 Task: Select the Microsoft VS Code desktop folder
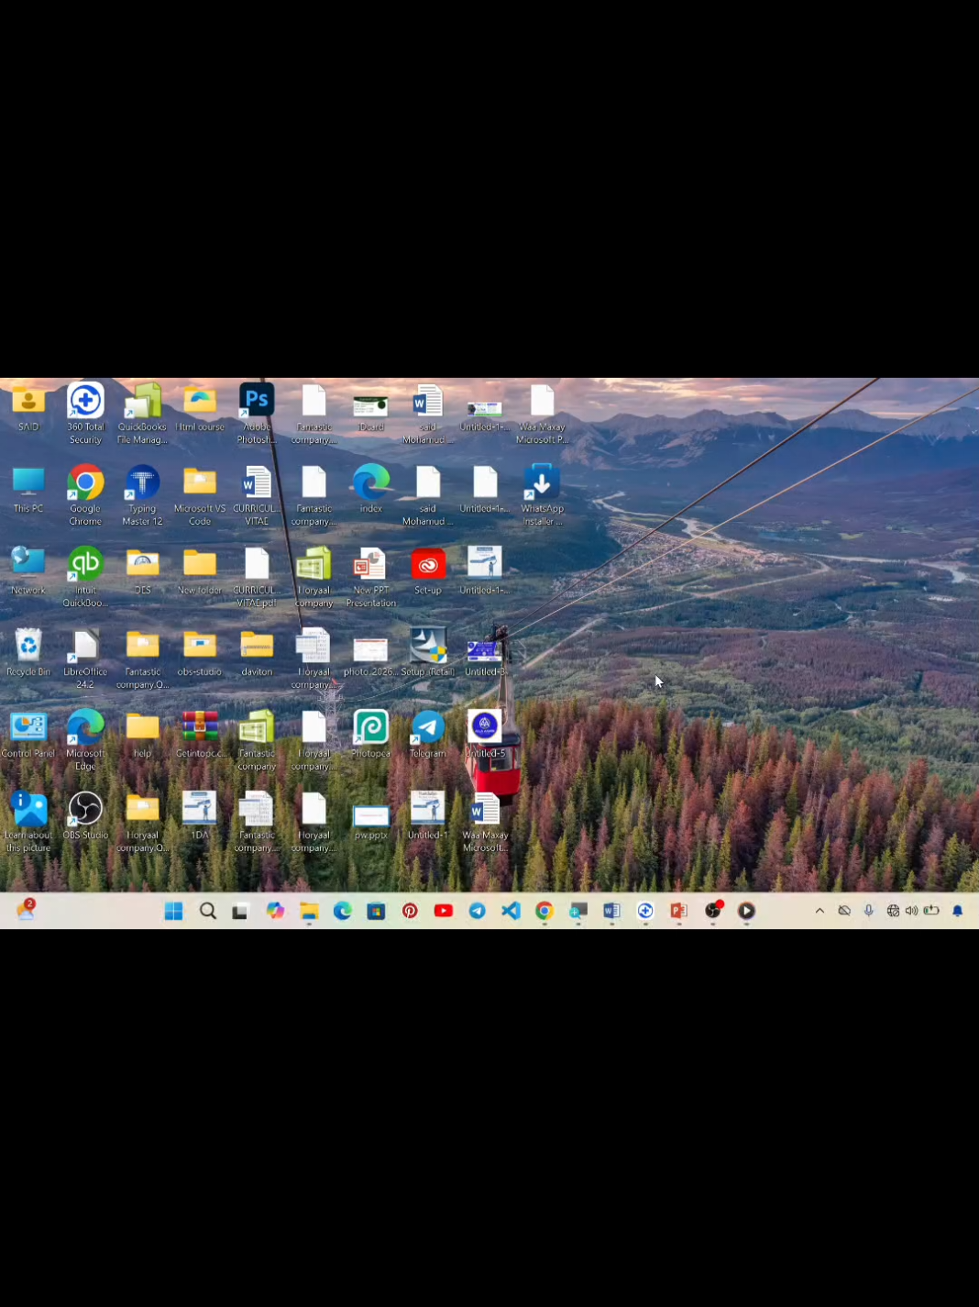pyautogui.click(x=200, y=495)
